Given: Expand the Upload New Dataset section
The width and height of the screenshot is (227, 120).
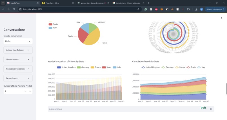Looking at the screenshot, I should [18, 50].
